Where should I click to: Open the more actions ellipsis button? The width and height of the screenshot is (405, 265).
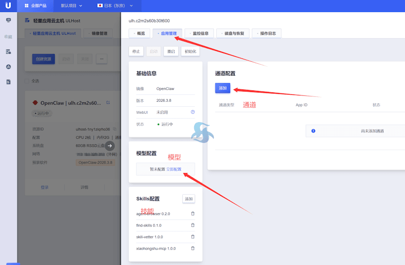point(102,59)
